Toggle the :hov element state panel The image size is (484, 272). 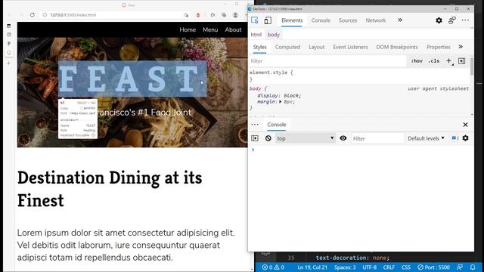(417, 61)
